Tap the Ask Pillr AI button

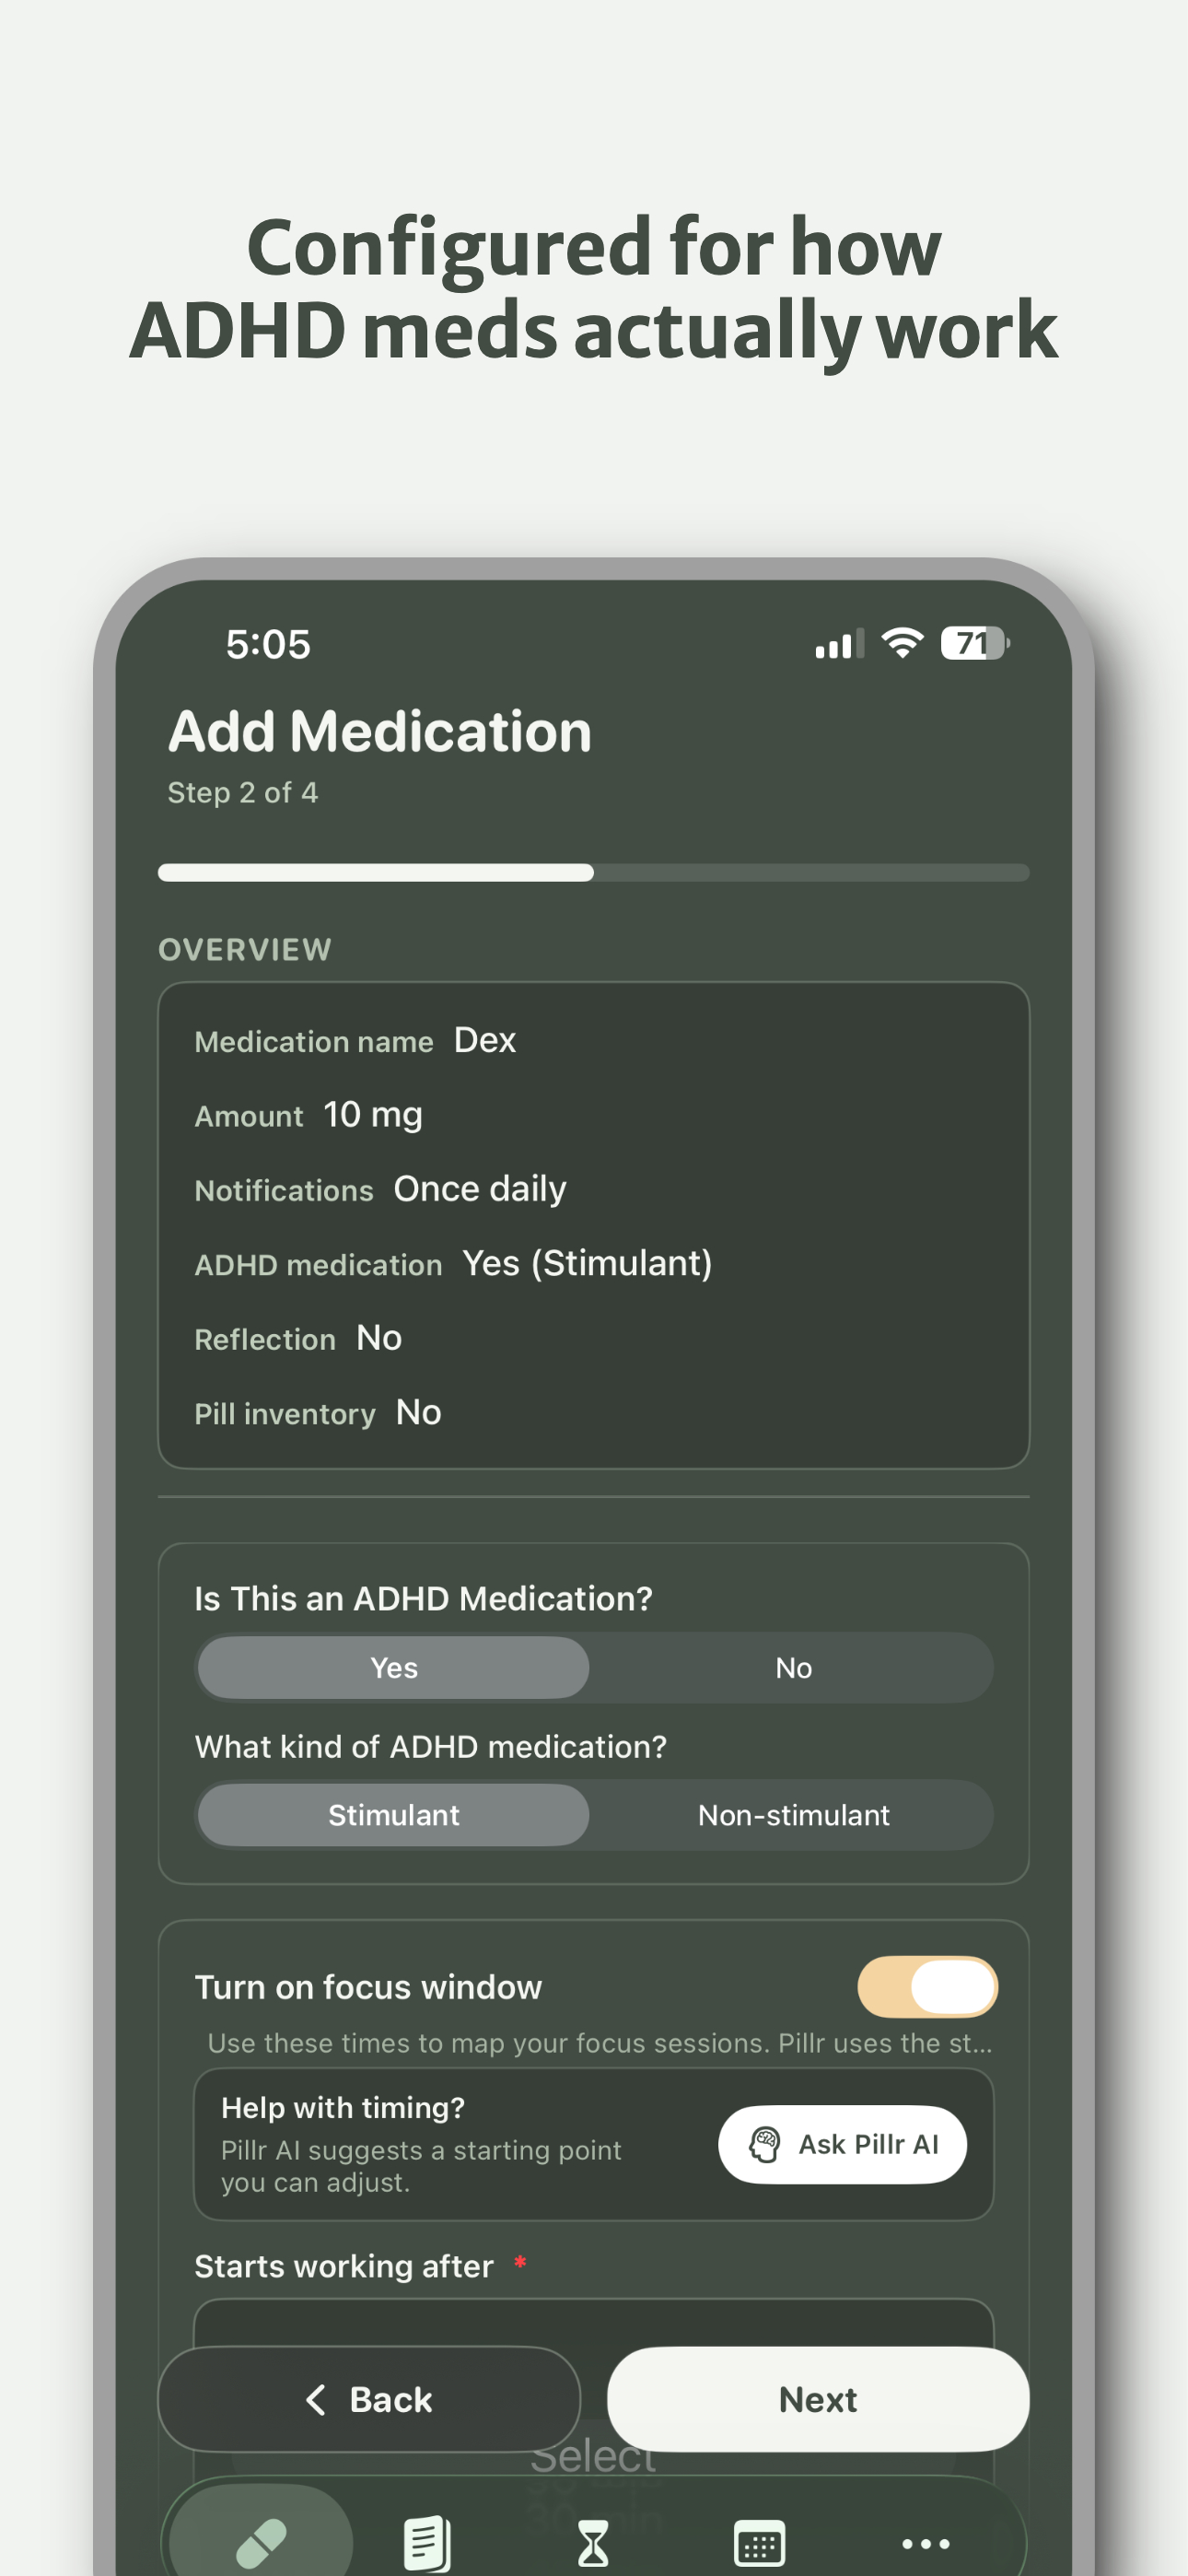(x=842, y=2144)
